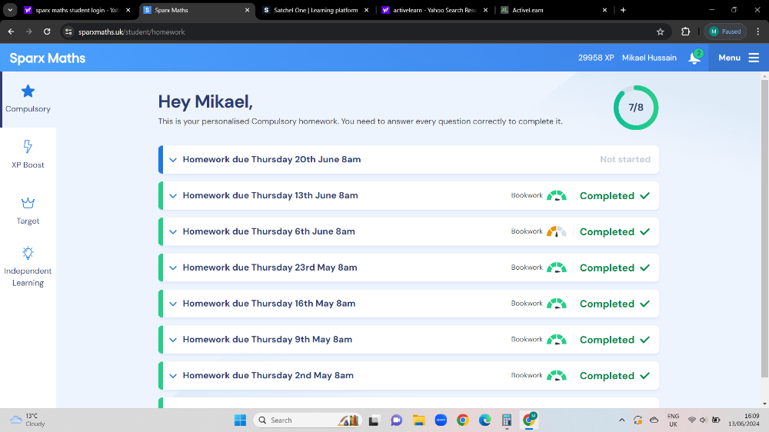
Task: Open the Target crown icon
Action: [28, 204]
